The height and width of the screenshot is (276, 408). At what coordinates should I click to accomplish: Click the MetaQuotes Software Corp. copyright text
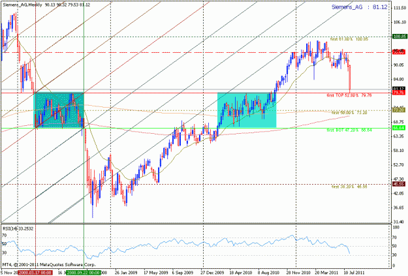49,264
